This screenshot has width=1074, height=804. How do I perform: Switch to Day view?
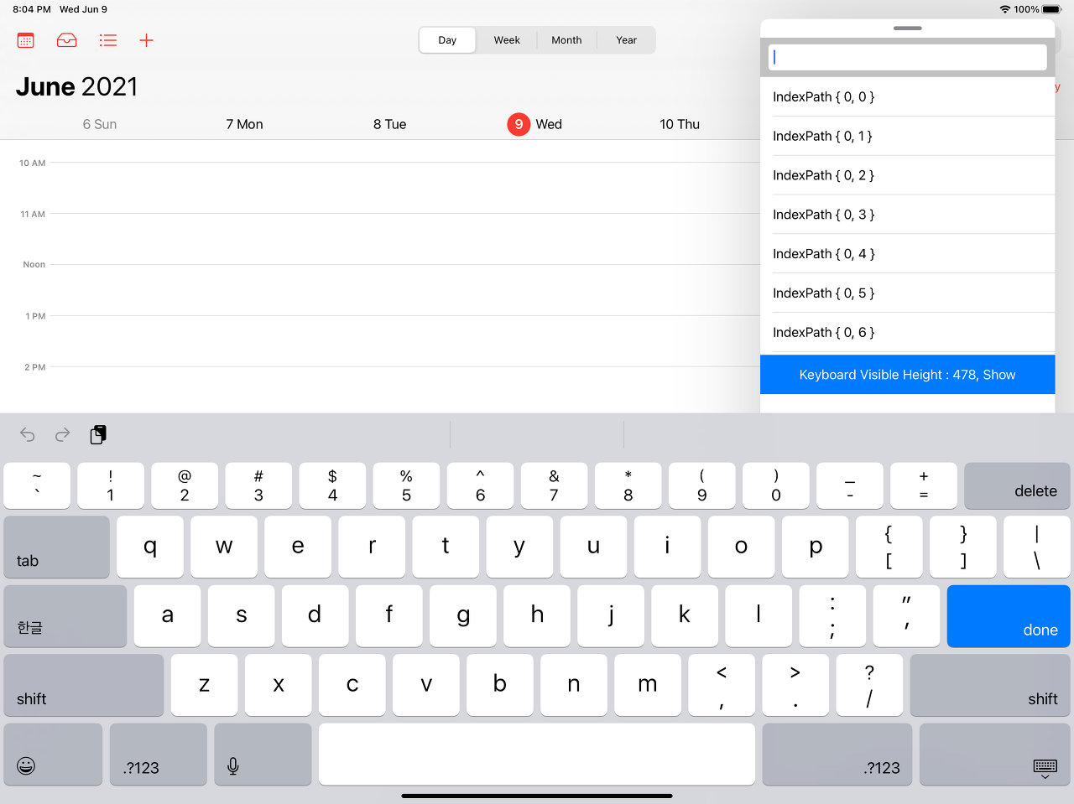(x=447, y=40)
